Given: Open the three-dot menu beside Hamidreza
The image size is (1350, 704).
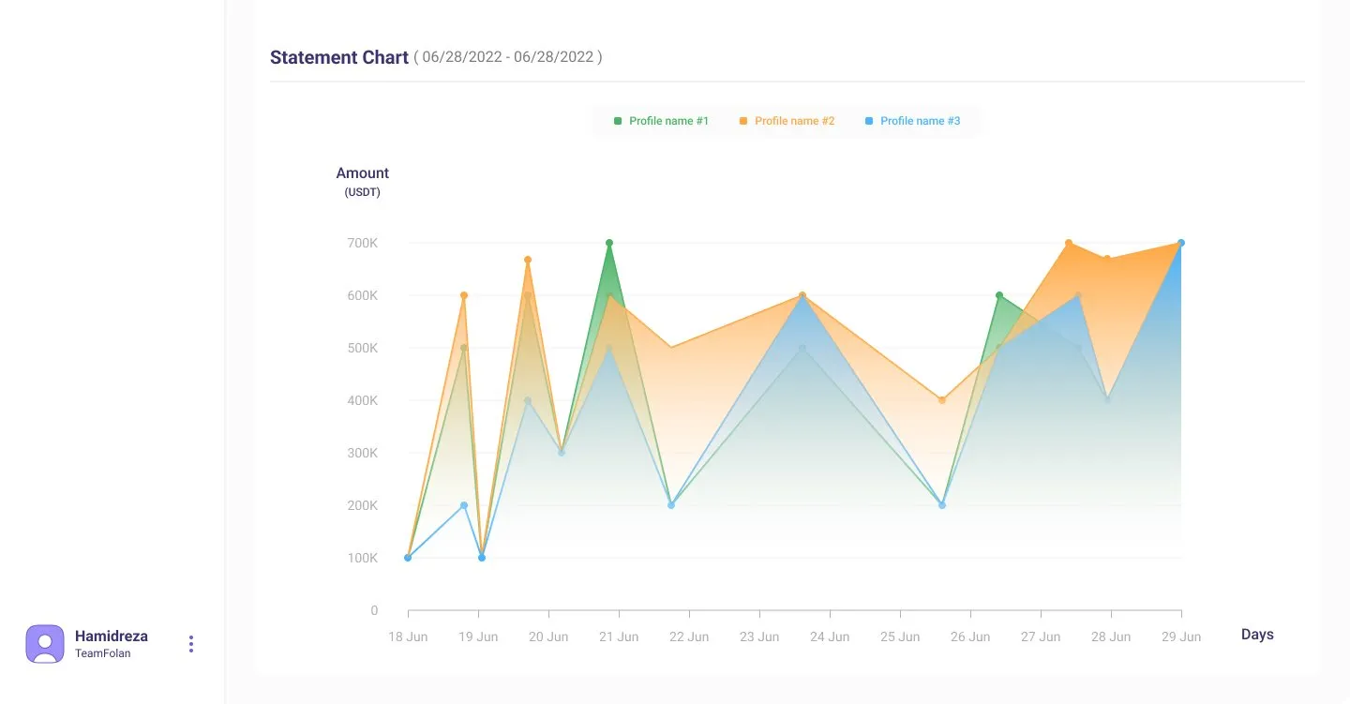Looking at the screenshot, I should (x=191, y=644).
